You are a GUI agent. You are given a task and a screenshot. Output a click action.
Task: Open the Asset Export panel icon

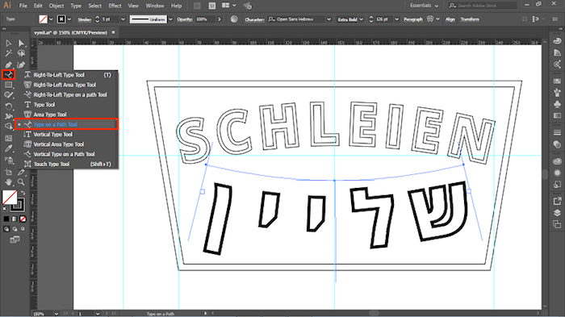click(557, 201)
